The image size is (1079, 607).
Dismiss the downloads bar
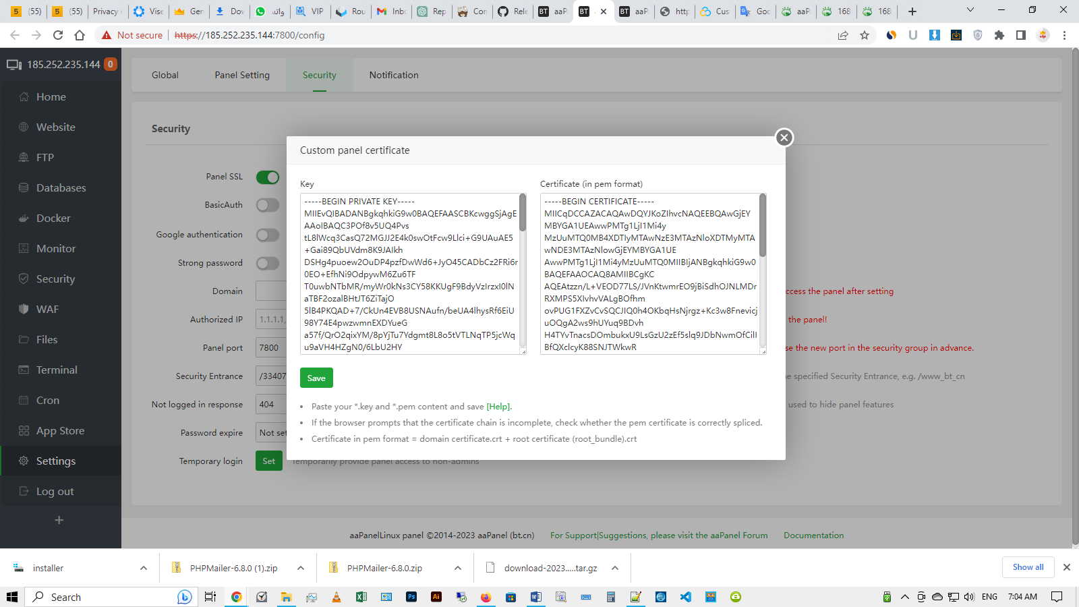coord(1067,567)
